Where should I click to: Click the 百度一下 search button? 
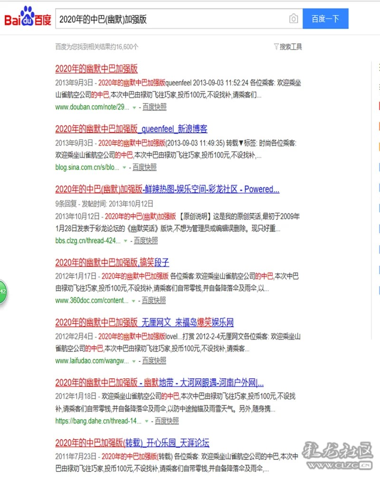pos(325,19)
